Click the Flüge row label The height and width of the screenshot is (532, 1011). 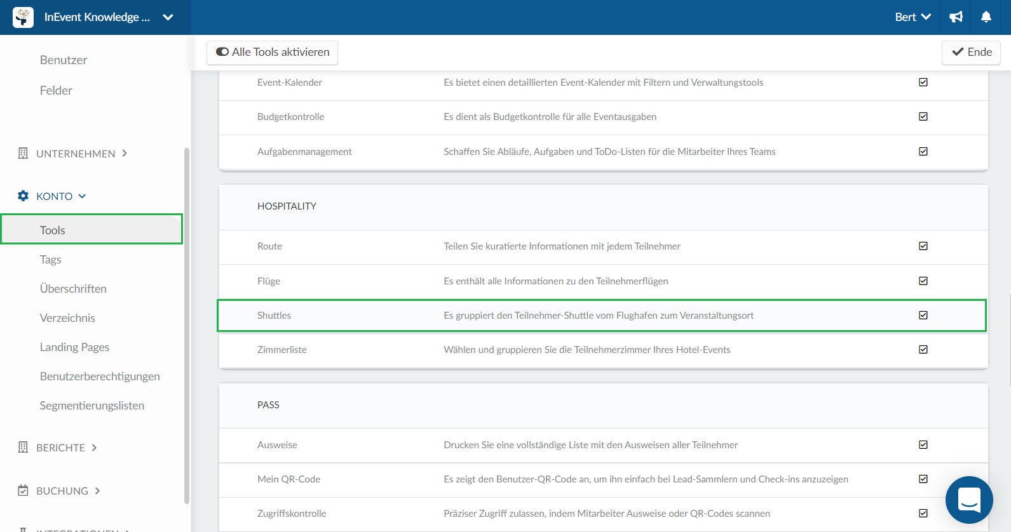269,281
